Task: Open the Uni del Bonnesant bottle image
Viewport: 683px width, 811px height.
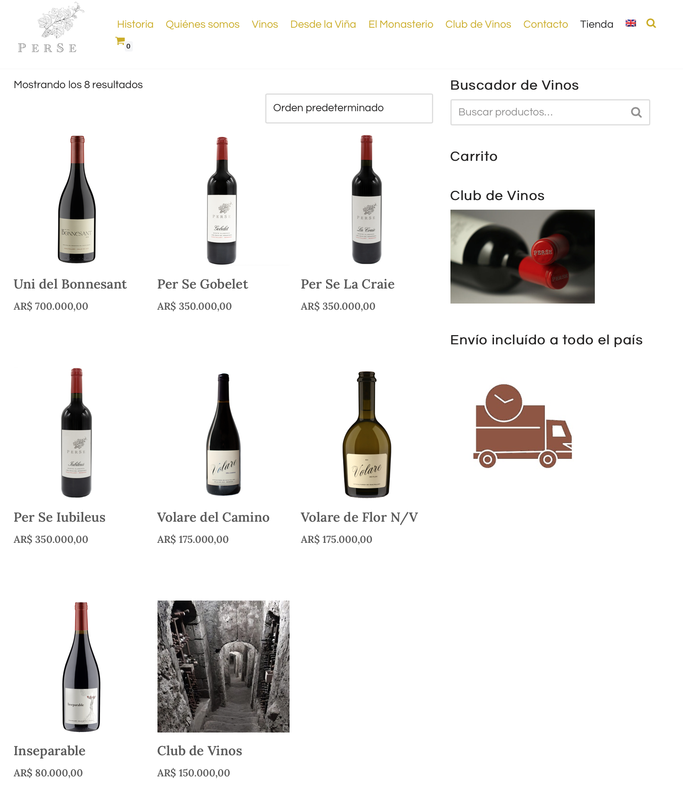Action: pos(77,199)
